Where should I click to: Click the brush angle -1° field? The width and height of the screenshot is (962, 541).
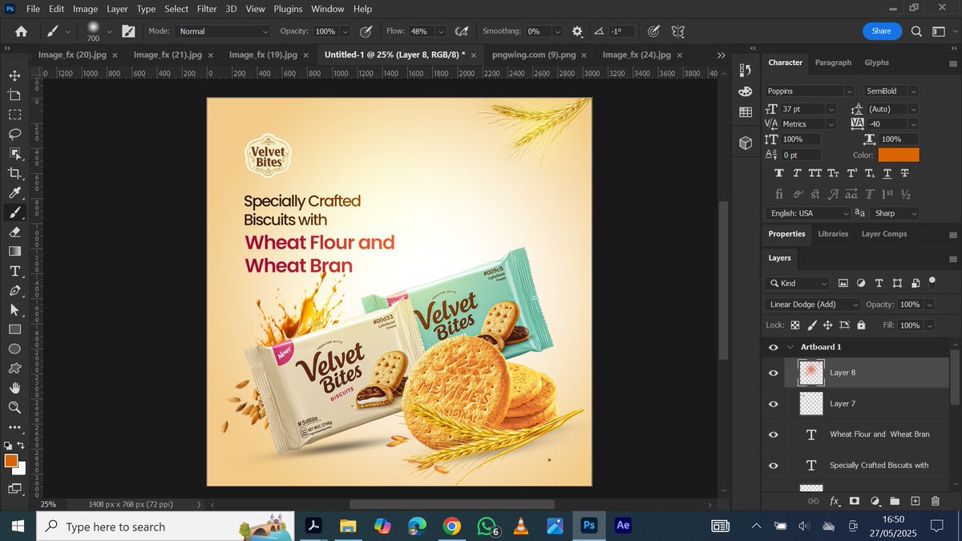click(621, 31)
